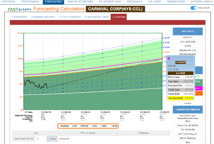Click the 'x 21.00' multiple label
This screenshot has width=214, height=144.
tap(166, 42)
